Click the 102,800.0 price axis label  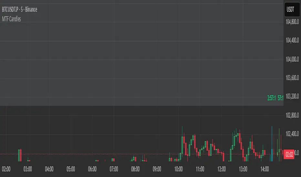click(292, 115)
